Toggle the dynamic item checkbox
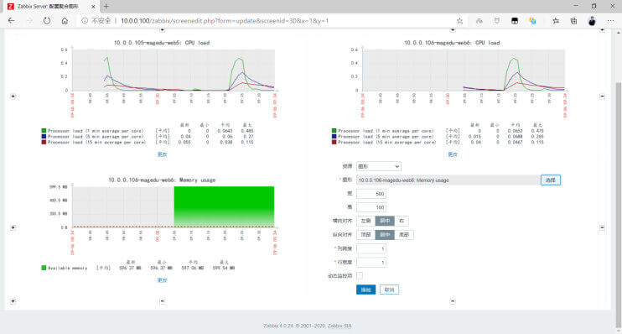 360,275
